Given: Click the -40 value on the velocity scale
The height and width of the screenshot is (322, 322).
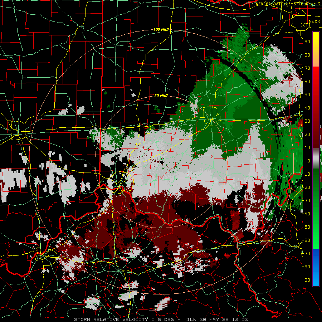Looking at the screenshot, I should click(x=306, y=214).
